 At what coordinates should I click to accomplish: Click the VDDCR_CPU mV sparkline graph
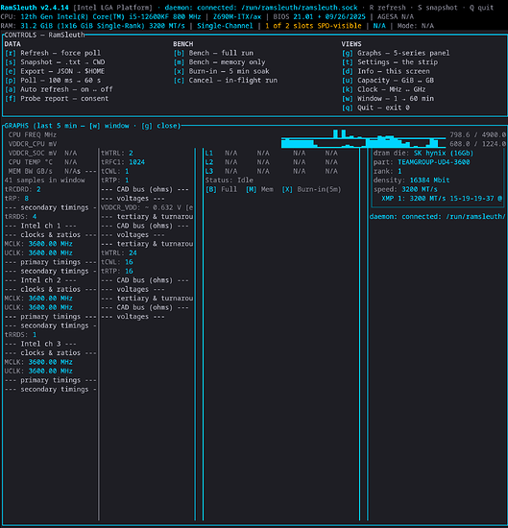pyautogui.click(x=364, y=143)
